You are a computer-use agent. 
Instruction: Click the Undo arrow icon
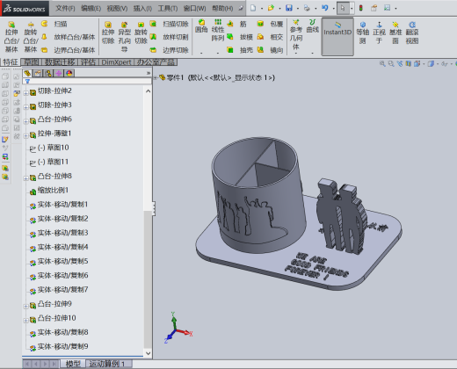pyautogui.click(x=324, y=8)
